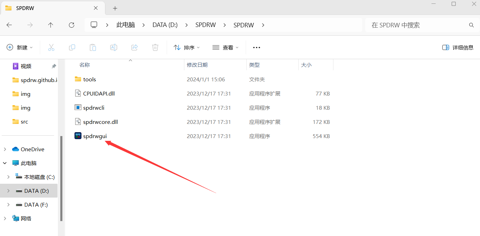Click the Cut scissors icon

click(x=51, y=47)
